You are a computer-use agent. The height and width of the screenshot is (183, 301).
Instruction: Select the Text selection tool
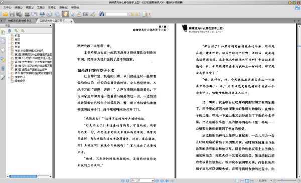[x=79, y=14]
